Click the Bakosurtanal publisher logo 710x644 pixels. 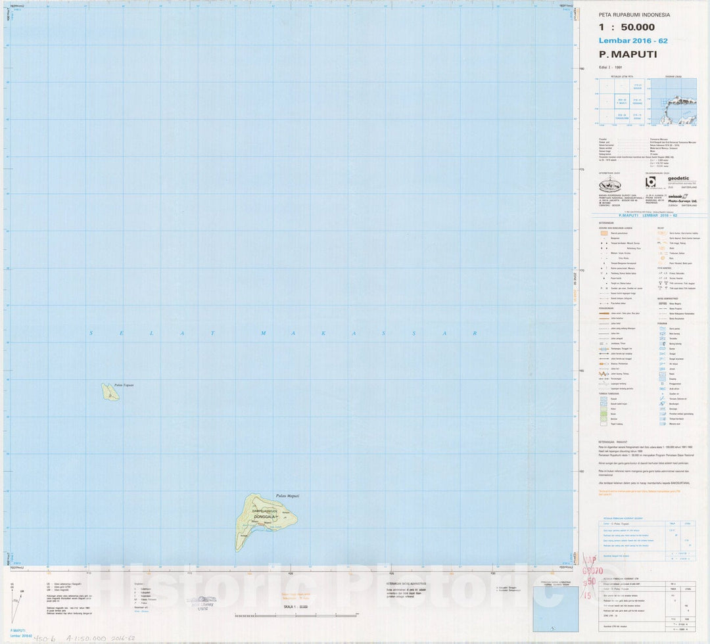tap(610, 184)
